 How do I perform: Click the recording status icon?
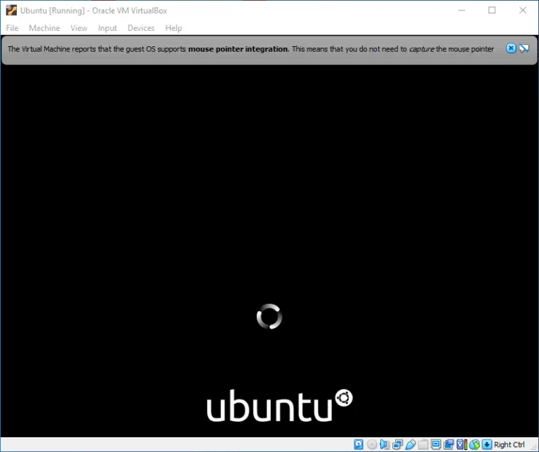click(448, 444)
